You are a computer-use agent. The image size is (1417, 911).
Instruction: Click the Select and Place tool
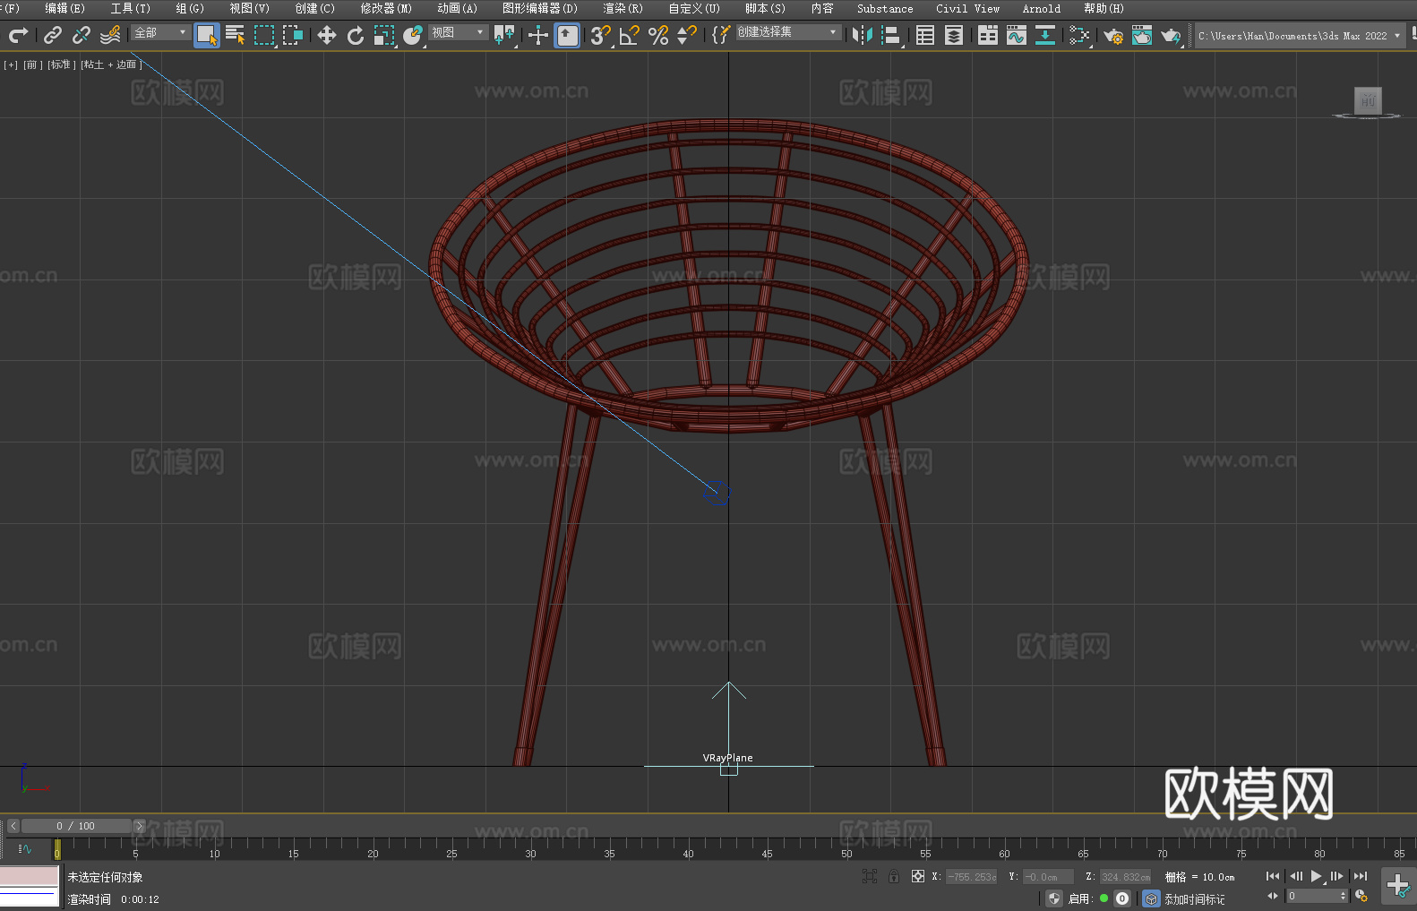click(413, 35)
